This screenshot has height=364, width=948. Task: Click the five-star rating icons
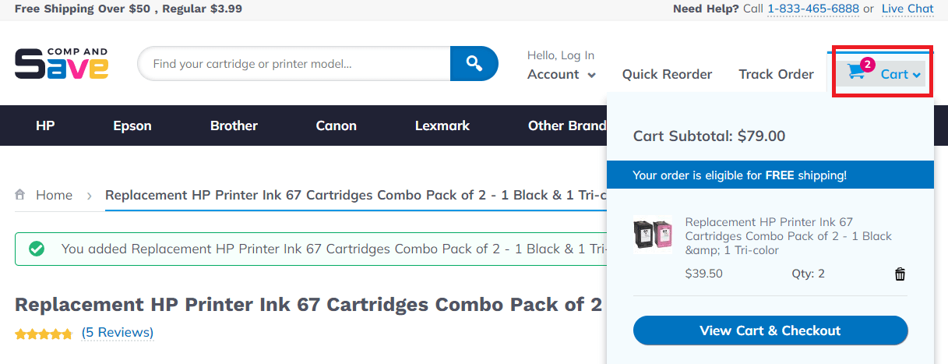tap(44, 334)
